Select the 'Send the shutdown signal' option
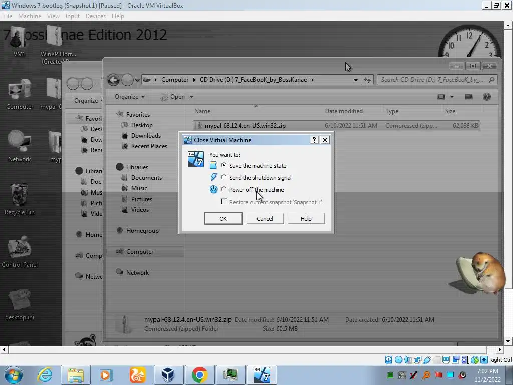 [x=223, y=177]
